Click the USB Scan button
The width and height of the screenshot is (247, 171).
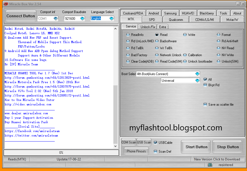(x=144, y=142)
